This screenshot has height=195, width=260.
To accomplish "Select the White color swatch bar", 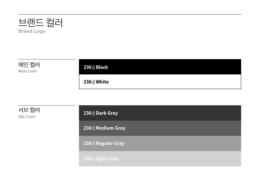I will 160,82.
